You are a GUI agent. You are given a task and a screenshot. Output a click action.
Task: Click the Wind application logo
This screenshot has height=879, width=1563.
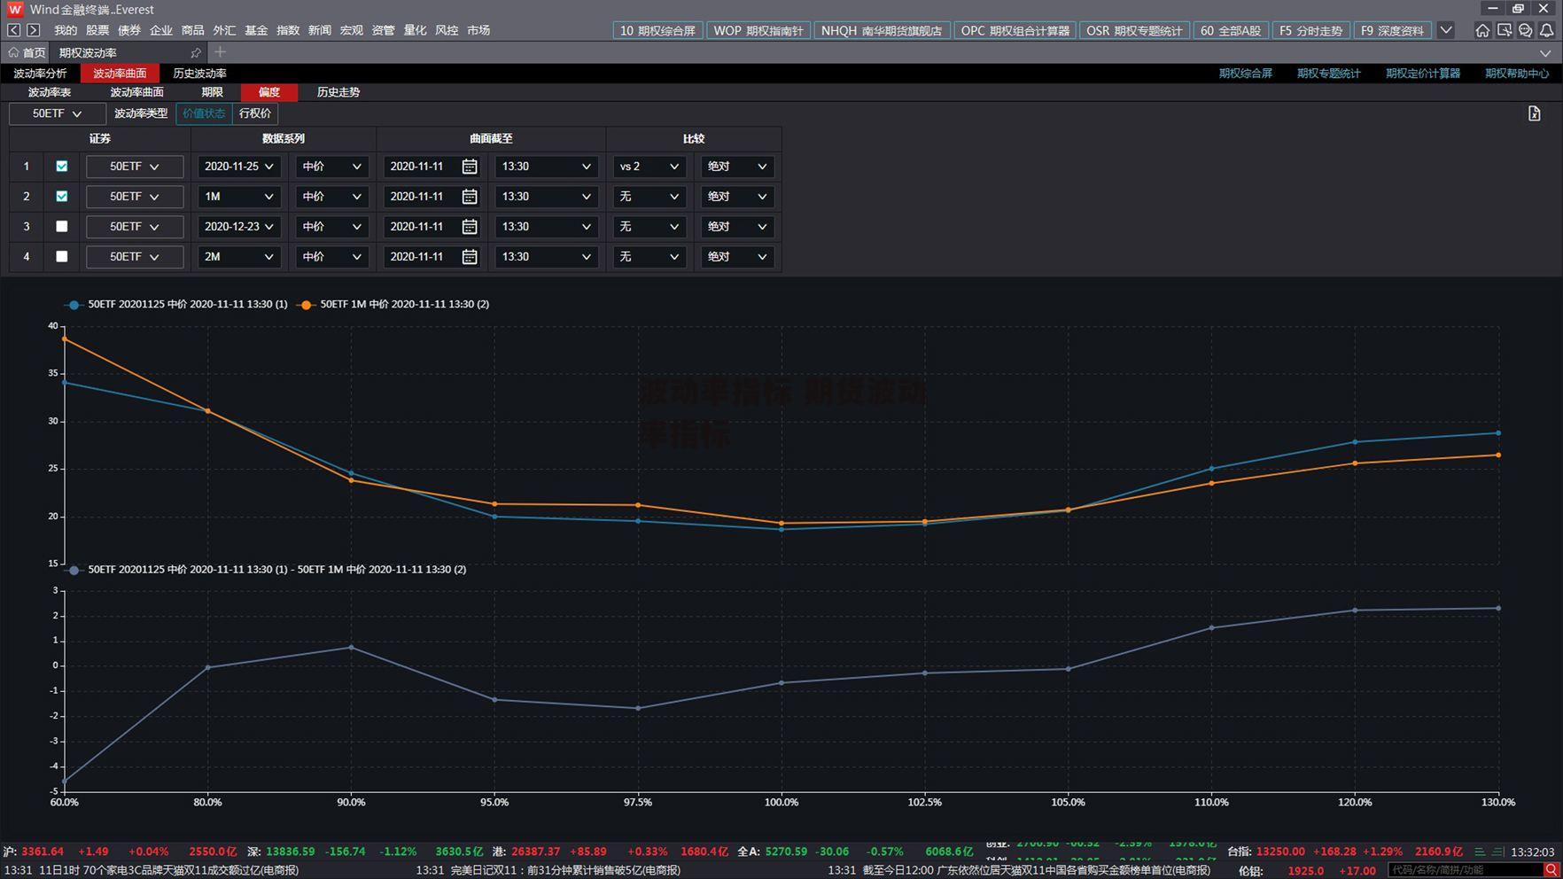click(14, 9)
